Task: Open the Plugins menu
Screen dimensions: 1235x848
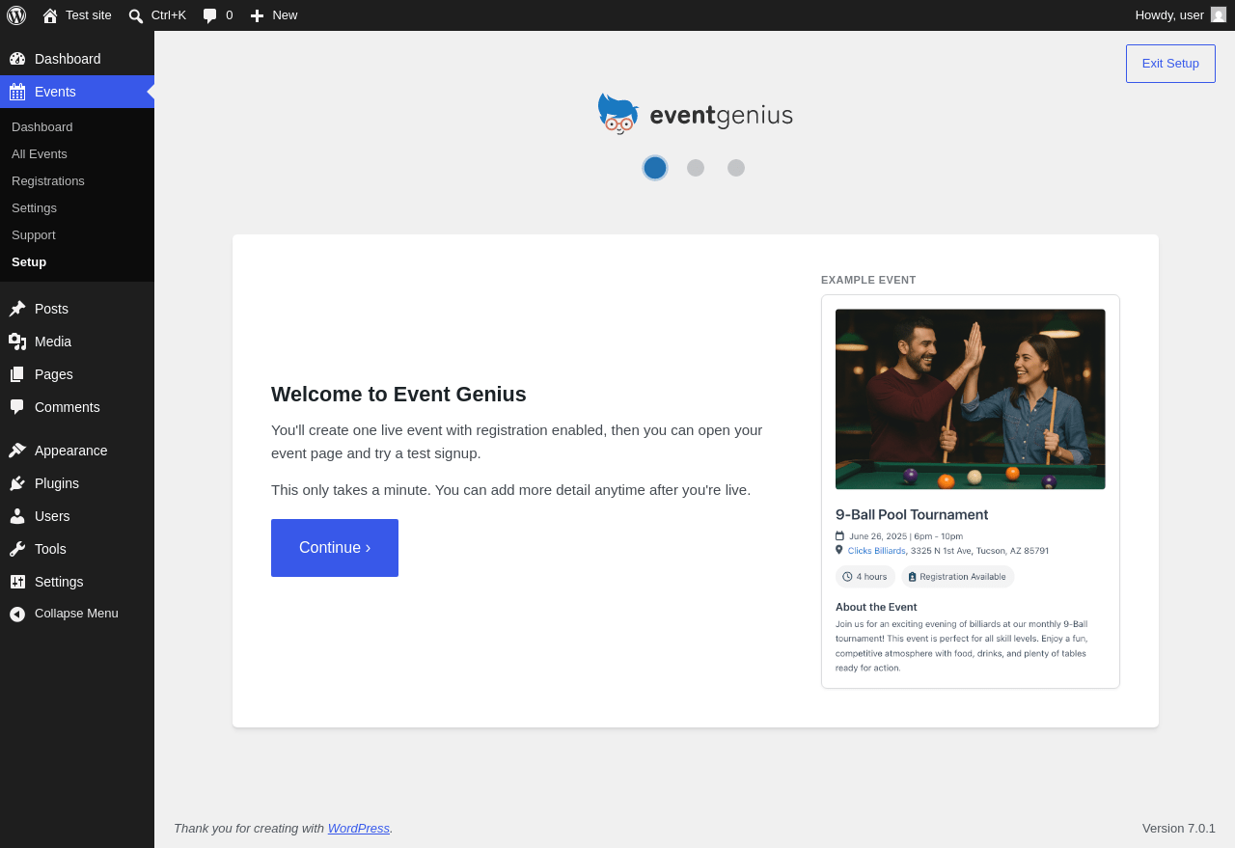Action: pos(77,483)
